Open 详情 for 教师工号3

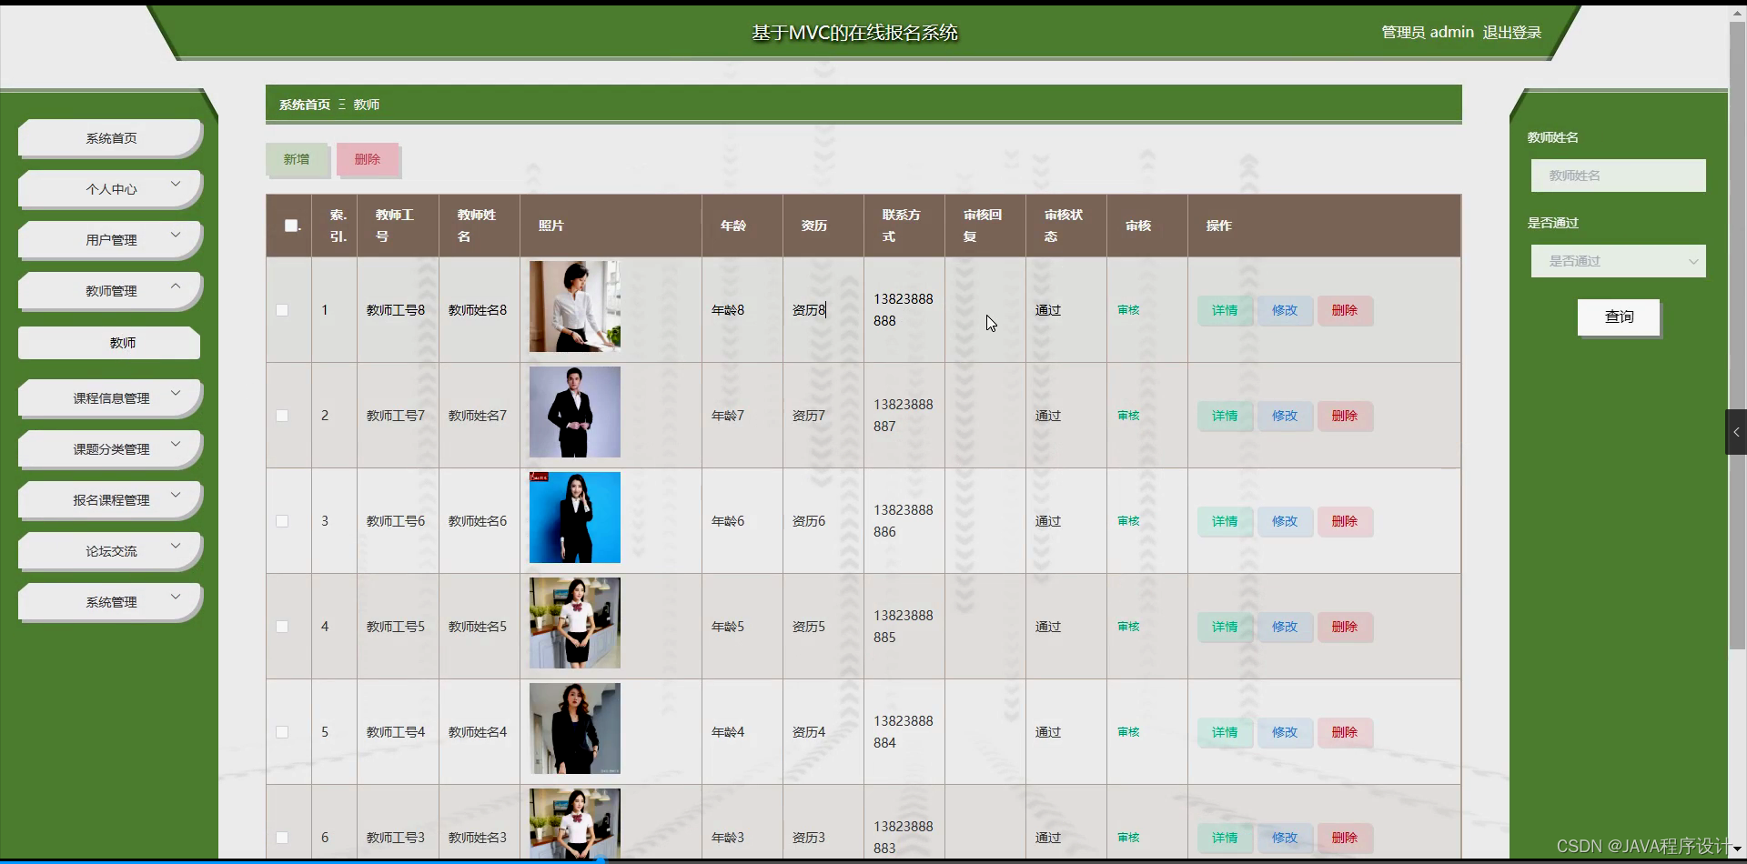coord(1225,838)
